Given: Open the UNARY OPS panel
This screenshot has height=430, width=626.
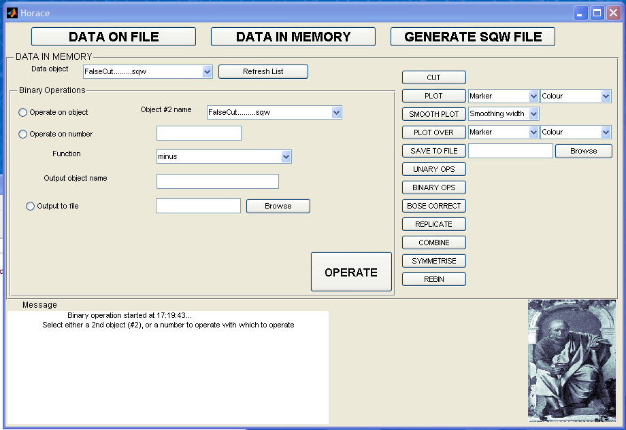Looking at the screenshot, I should pyautogui.click(x=434, y=169).
